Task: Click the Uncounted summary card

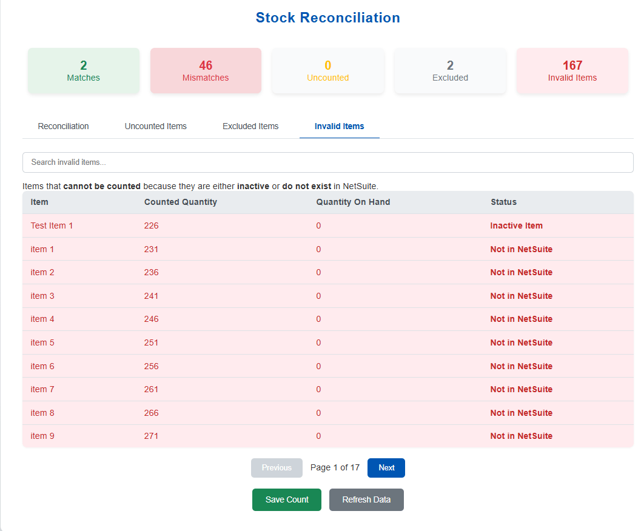Action: (x=327, y=71)
